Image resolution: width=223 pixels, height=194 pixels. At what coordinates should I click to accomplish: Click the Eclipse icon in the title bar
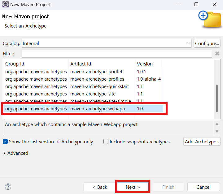point(5,4)
